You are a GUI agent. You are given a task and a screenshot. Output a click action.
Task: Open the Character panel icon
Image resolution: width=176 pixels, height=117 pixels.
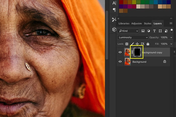[114, 3]
